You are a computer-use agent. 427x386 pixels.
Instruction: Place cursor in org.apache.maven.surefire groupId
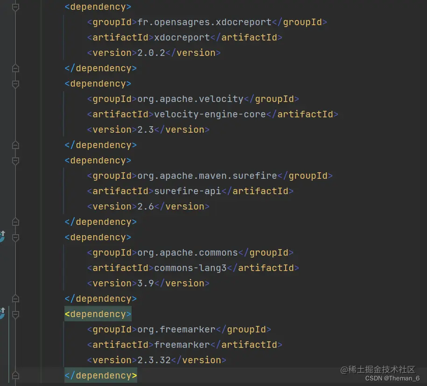coord(207,176)
